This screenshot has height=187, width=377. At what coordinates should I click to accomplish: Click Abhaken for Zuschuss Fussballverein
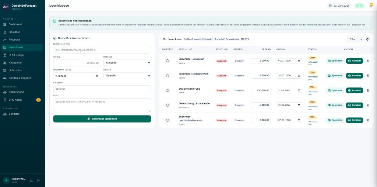click(355, 76)
